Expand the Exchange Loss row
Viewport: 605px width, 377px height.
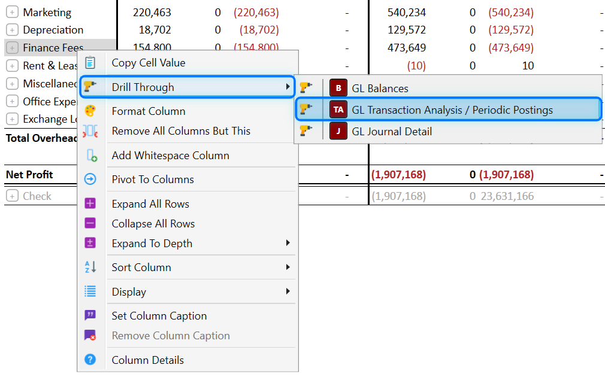coord(12,119)
